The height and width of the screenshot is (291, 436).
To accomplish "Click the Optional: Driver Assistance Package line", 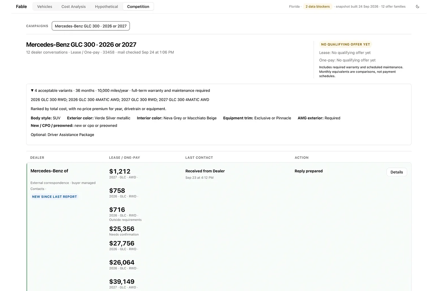I will 62,135.
